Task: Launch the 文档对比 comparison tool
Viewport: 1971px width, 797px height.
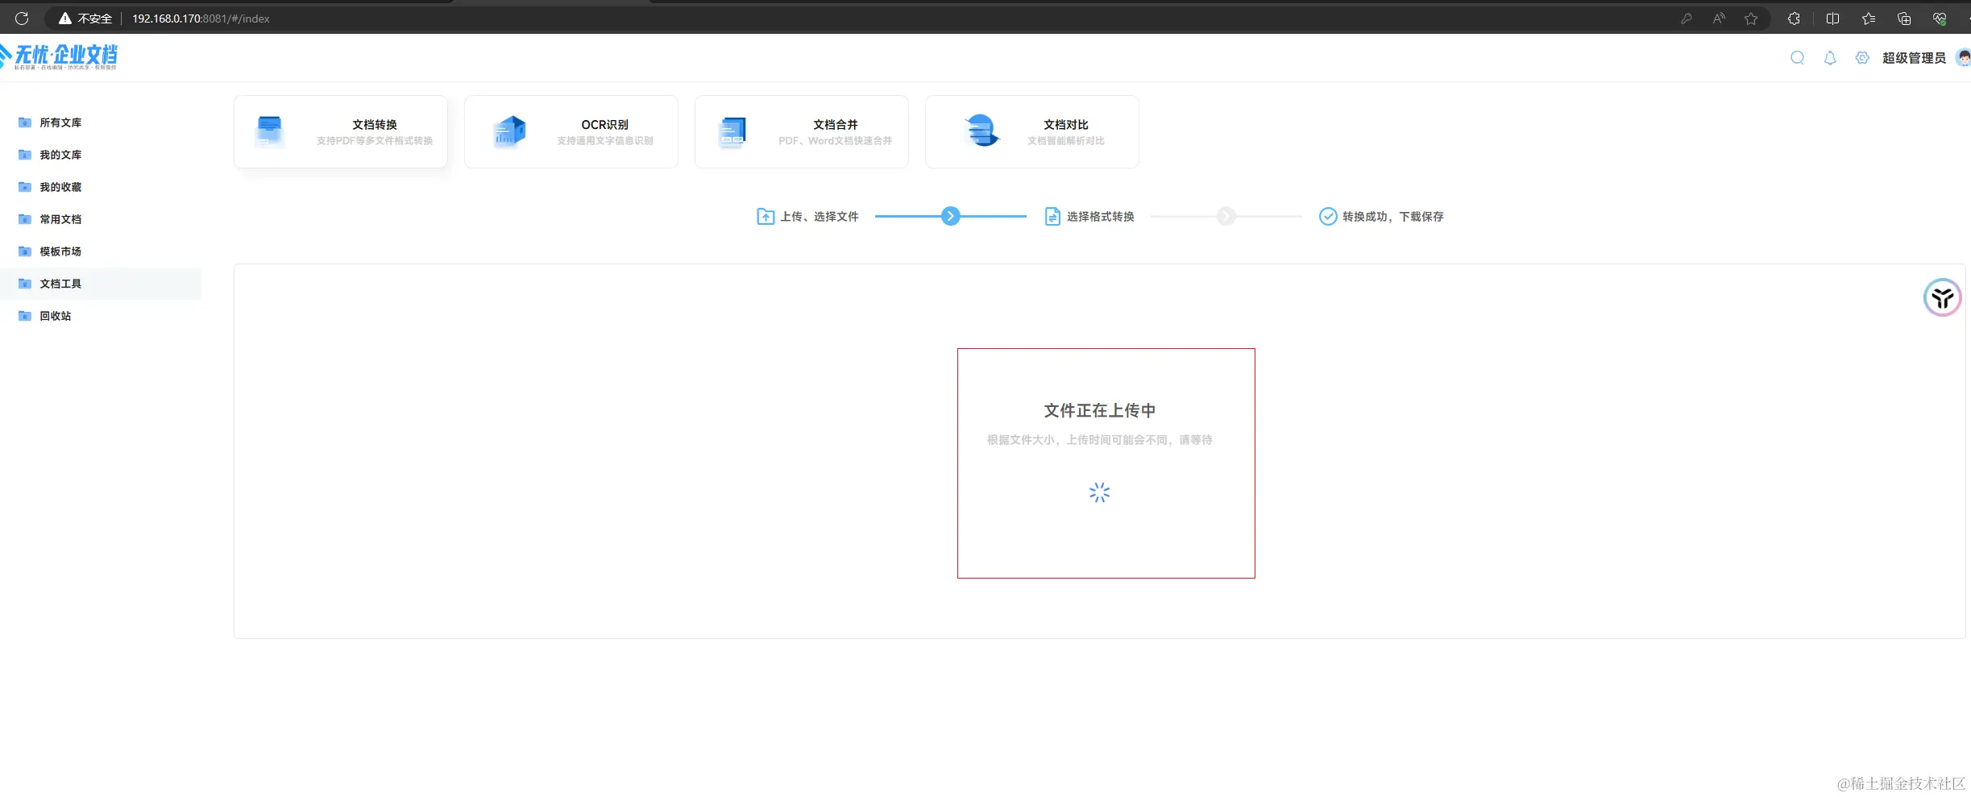Action: pyautogui.click(x=1031, y=131)
